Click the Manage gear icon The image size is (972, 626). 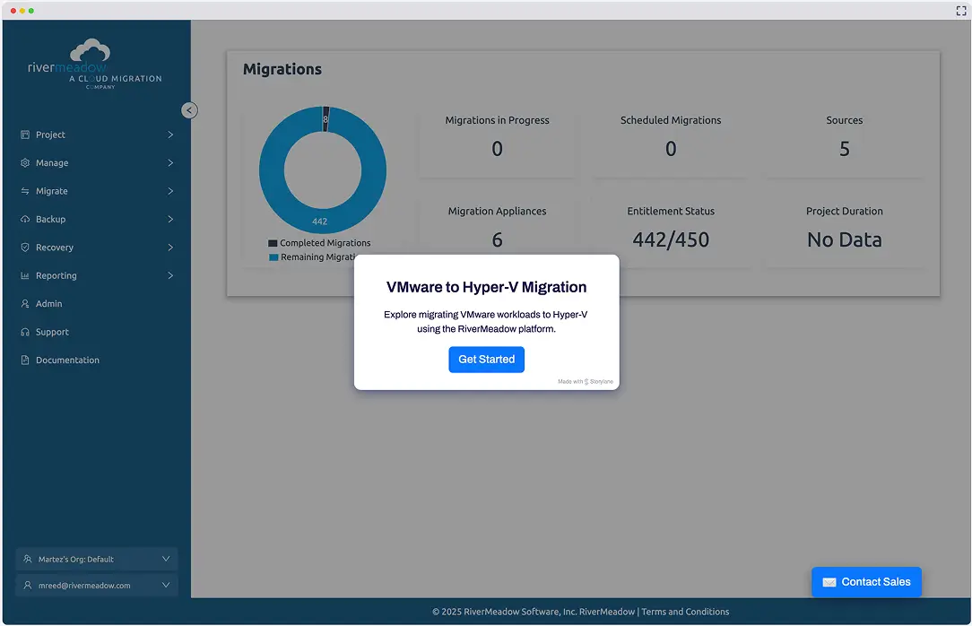25,163
